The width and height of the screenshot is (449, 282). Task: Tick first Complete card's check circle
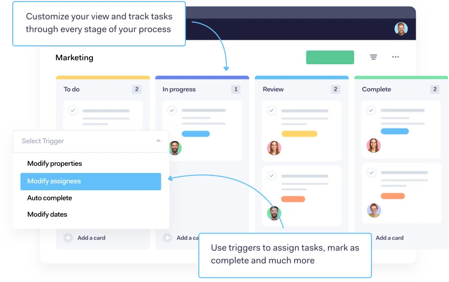(x=371, y=110)
